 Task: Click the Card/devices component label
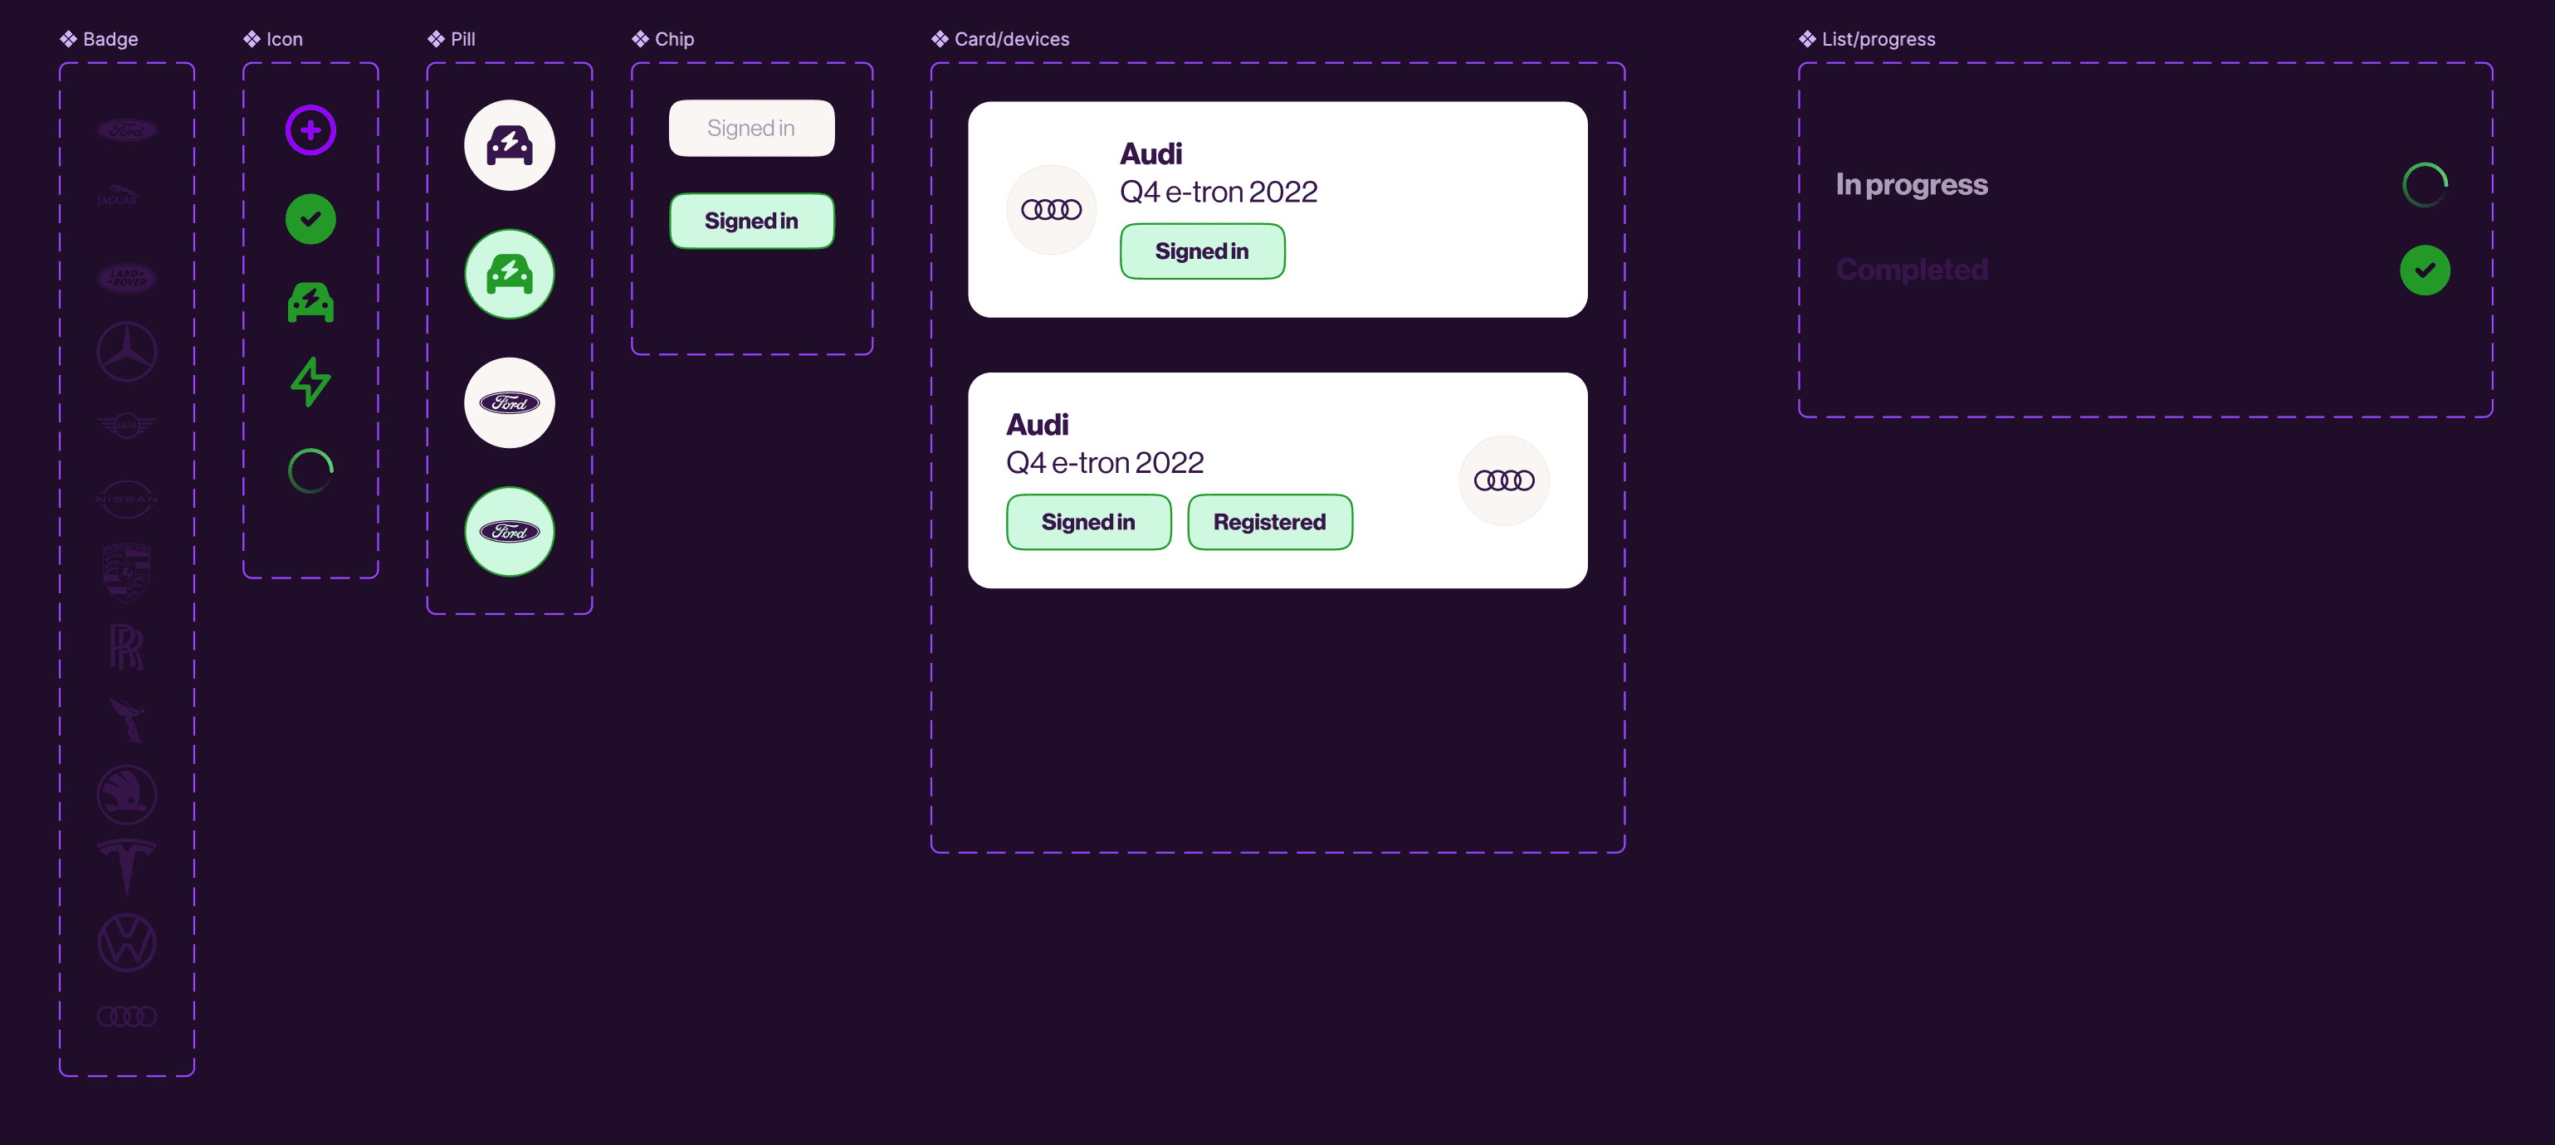coord(1011,39)
